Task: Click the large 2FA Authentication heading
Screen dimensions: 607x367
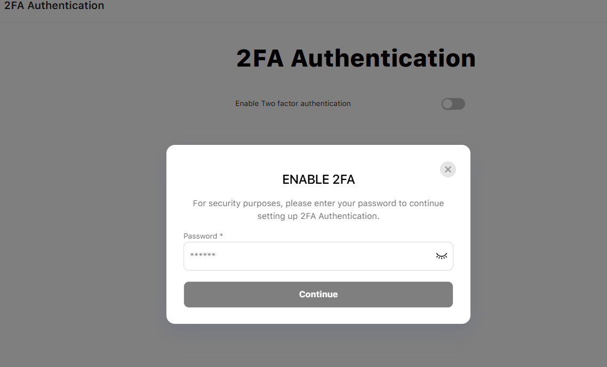Action: click(x=356, y=58)
